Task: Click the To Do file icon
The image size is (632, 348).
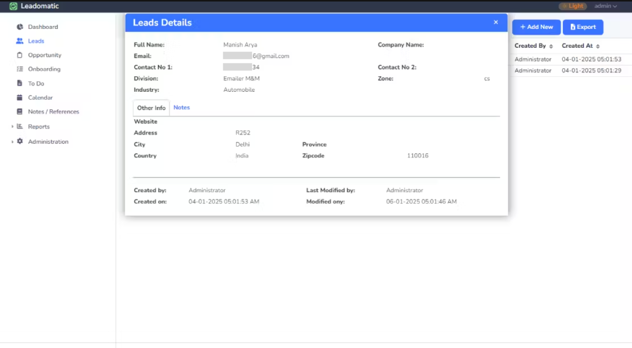Action: pyautogui.click(x=20, y=83)
